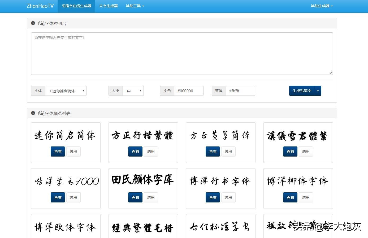Open the 大小 size dropdown showing 中

pos(133,91)
